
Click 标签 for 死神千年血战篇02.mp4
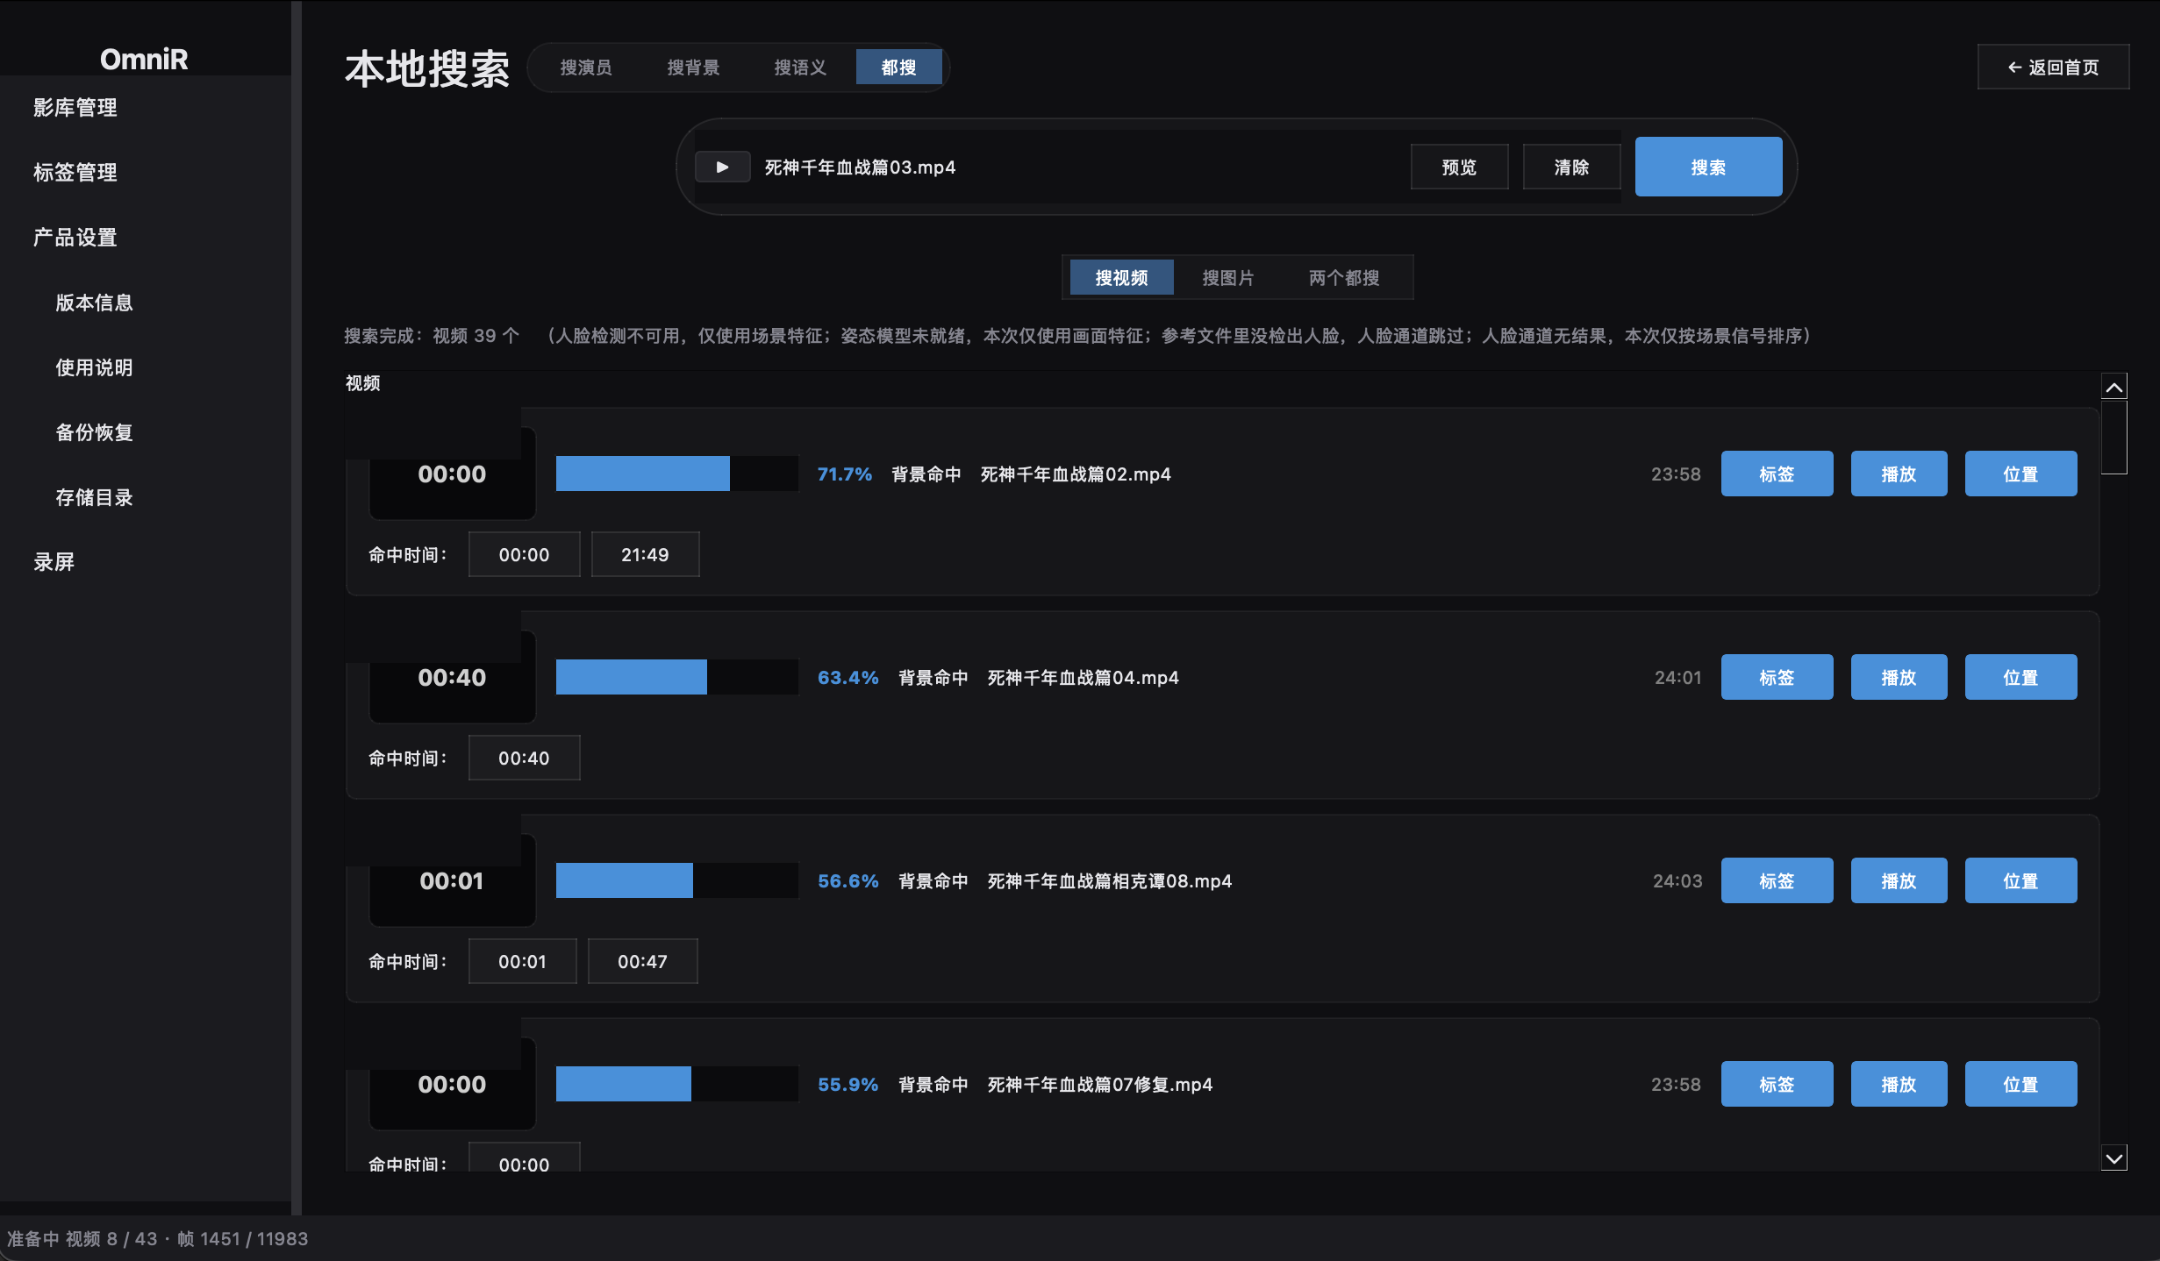[1777, 474]
